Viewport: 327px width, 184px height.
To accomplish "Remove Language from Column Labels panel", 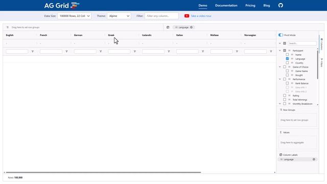I will pyautogui.click(x=314, y=159).
